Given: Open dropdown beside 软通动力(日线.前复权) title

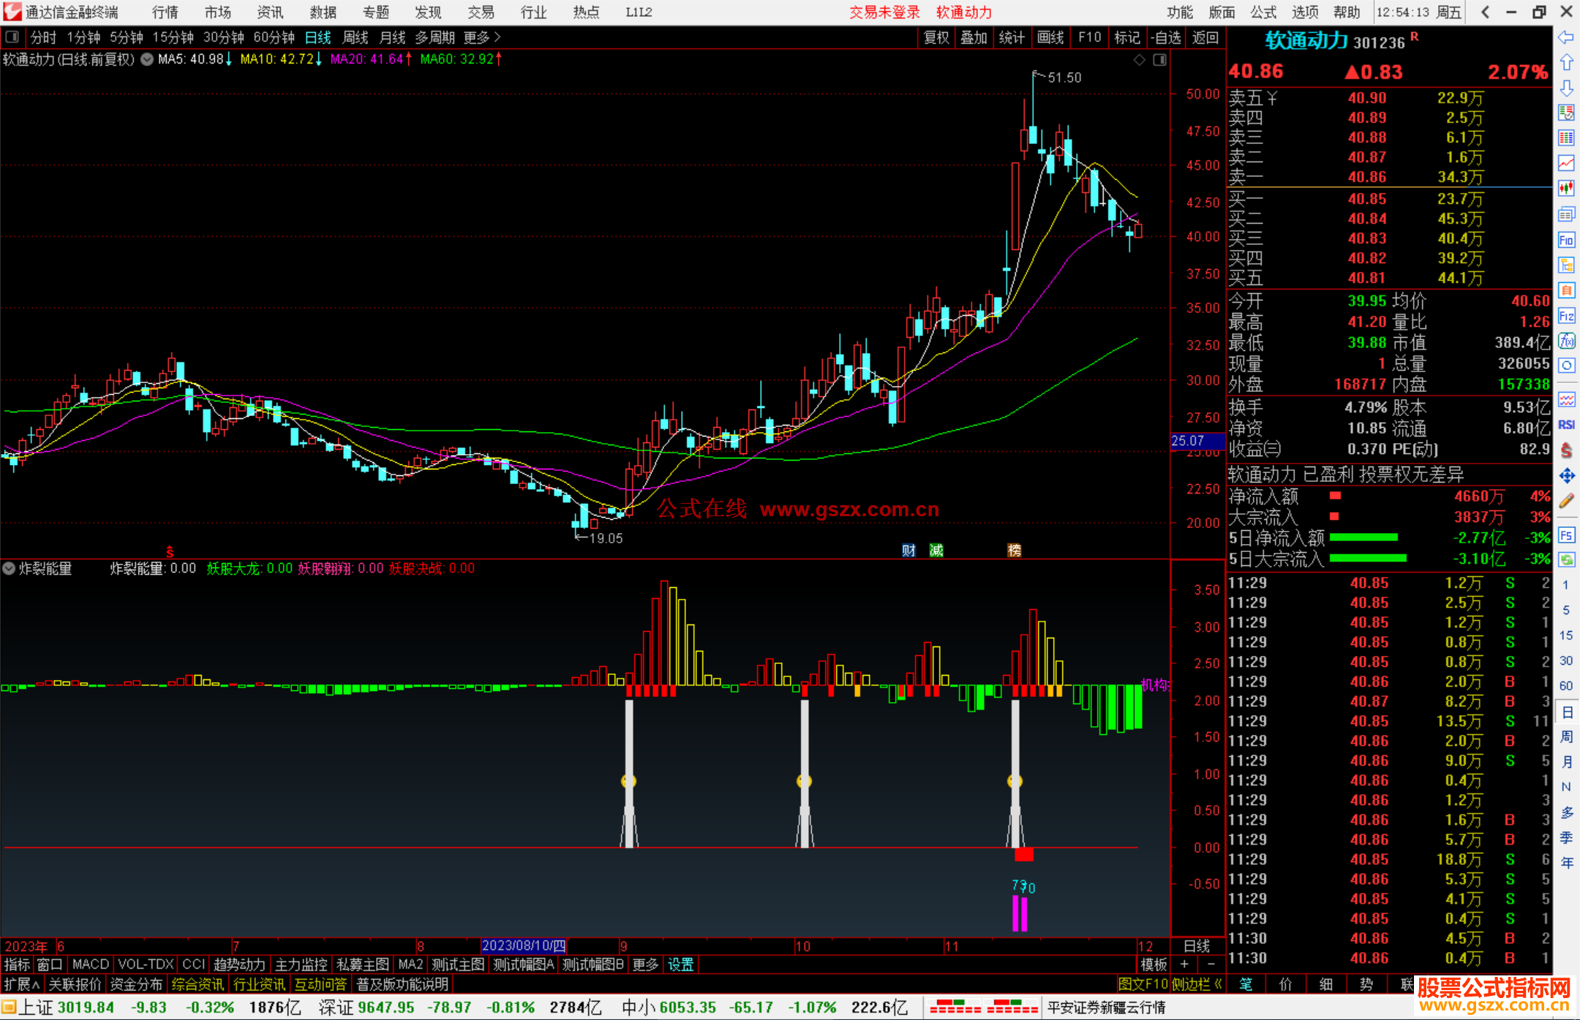Looking at the screenshot, I should (147, 60).
